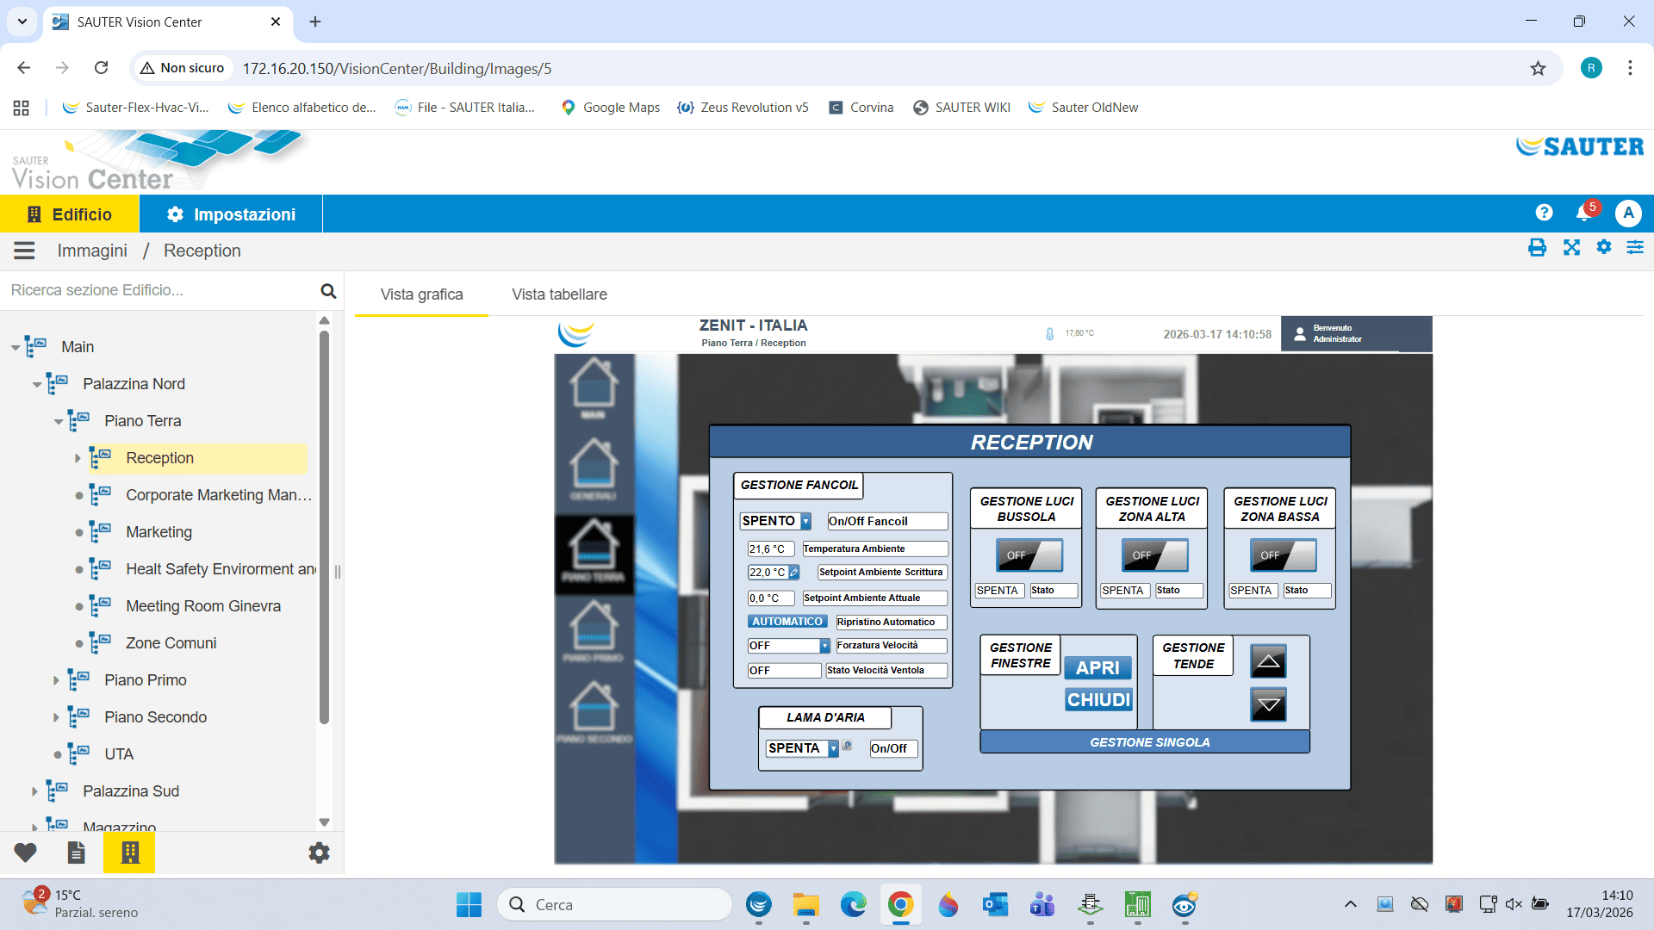Click the search magnifier icon in sidebar
This screenshot has height=930, width=1654.
328,291
